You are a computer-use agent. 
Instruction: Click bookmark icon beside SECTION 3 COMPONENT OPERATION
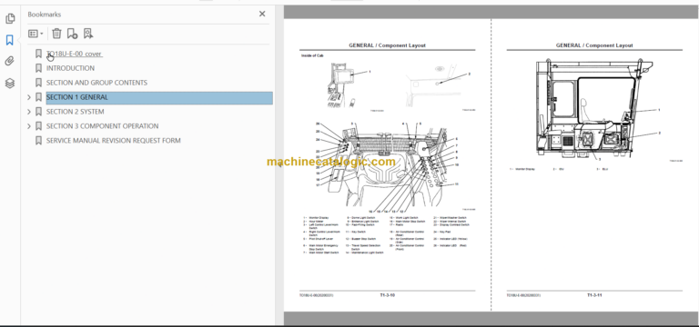click(38, 126)
